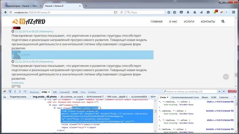239x134 pixels.
Task: Click the paper plane send icon
Action: [201, 12]
